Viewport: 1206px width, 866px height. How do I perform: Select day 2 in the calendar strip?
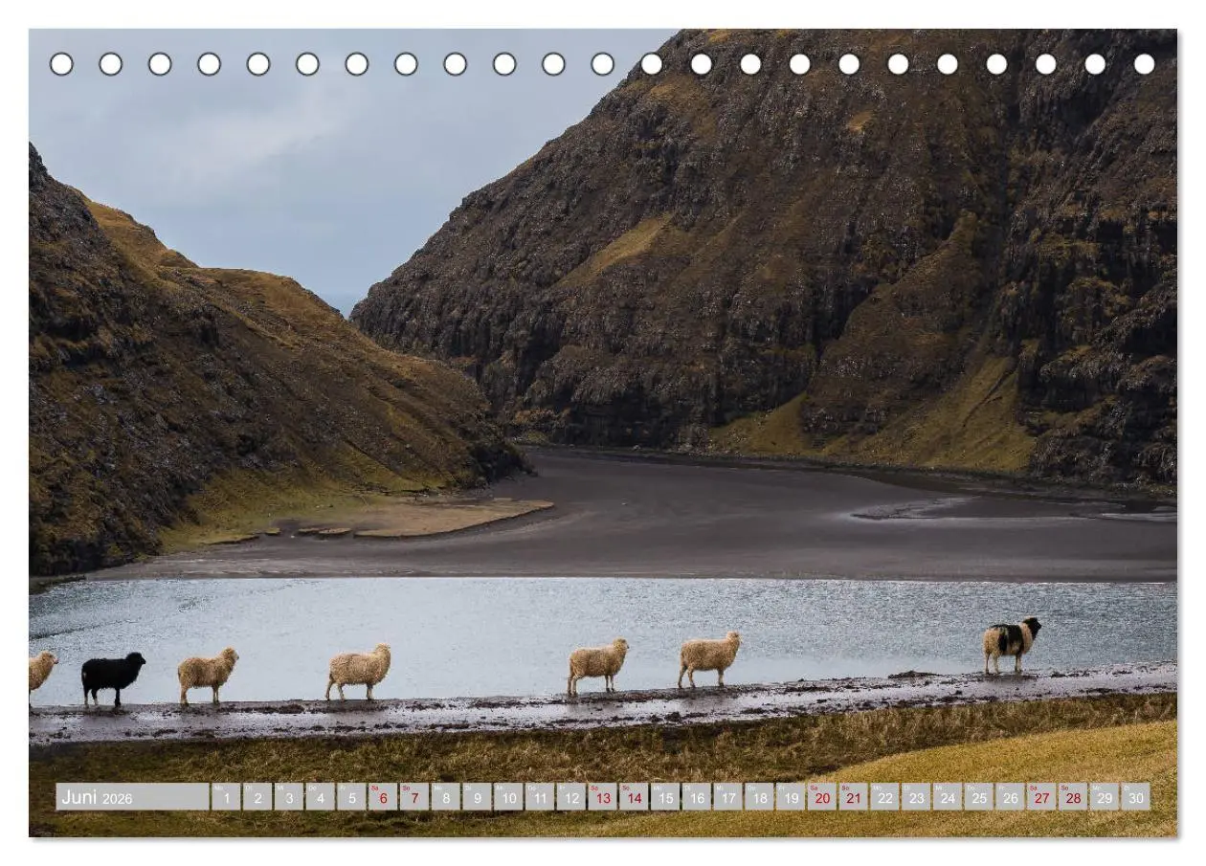tap(257, 797)
